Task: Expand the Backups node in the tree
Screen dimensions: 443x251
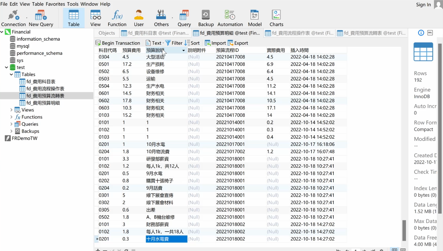Action: pyautogui.click(x=11, y=131)
